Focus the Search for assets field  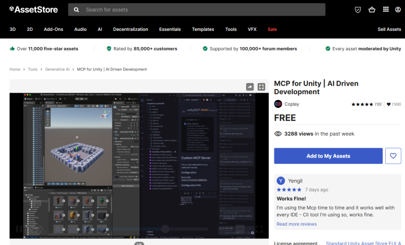[x=196, y=10]
